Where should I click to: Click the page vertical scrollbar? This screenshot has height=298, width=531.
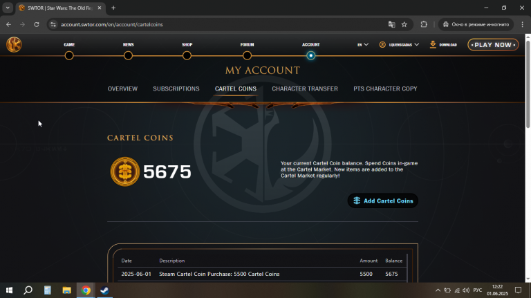tap(528, 84)
